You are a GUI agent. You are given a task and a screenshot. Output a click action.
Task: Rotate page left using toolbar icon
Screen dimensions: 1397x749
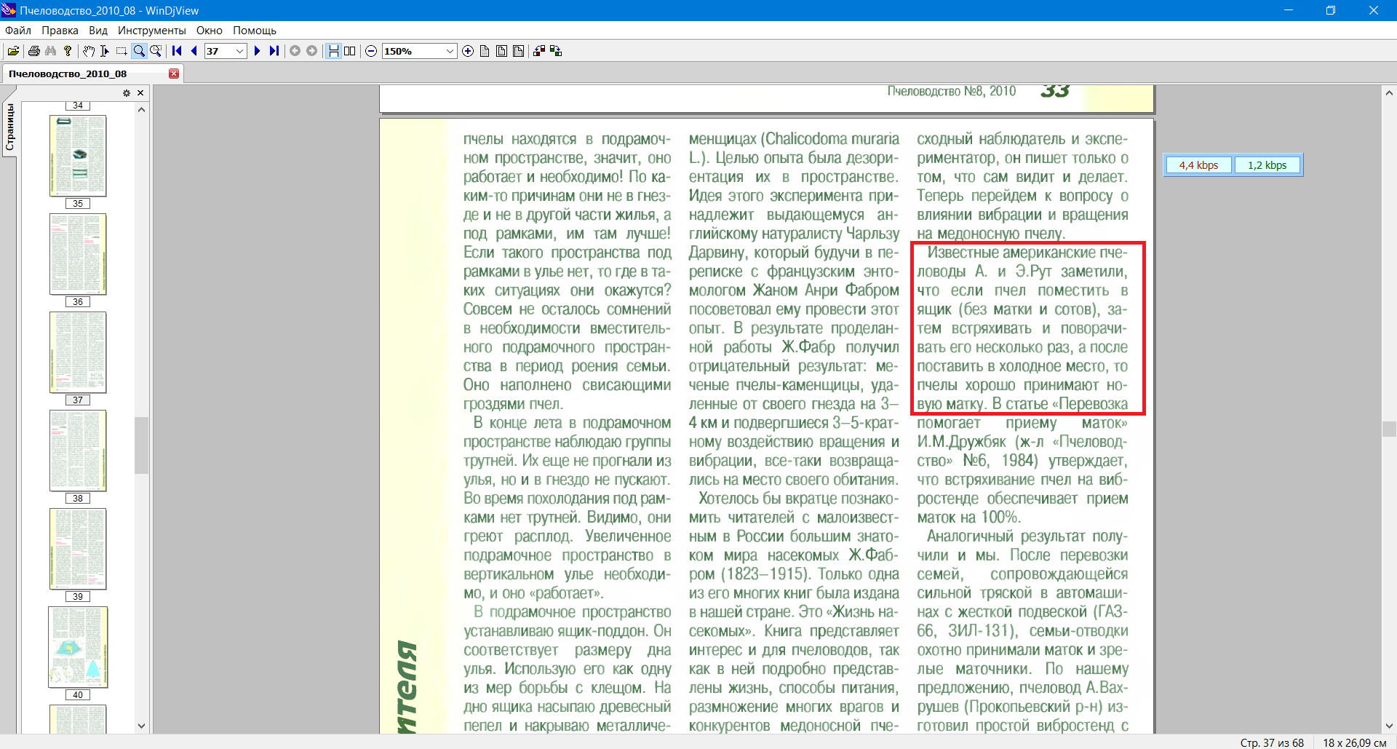coord(539,51)
